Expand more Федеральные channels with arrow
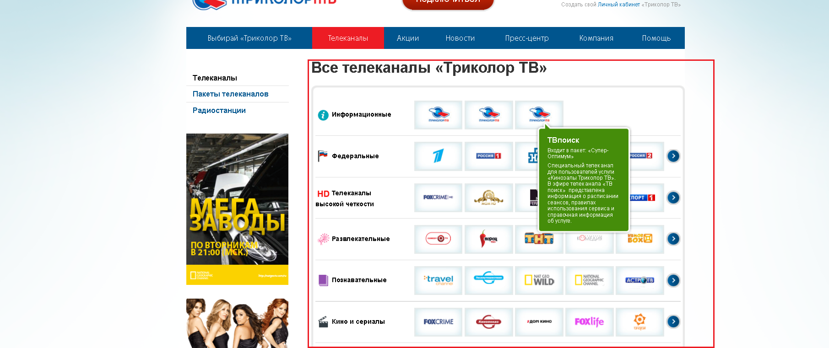The width and height of the screenshot is (829, 348). click(x=673, y=156)
